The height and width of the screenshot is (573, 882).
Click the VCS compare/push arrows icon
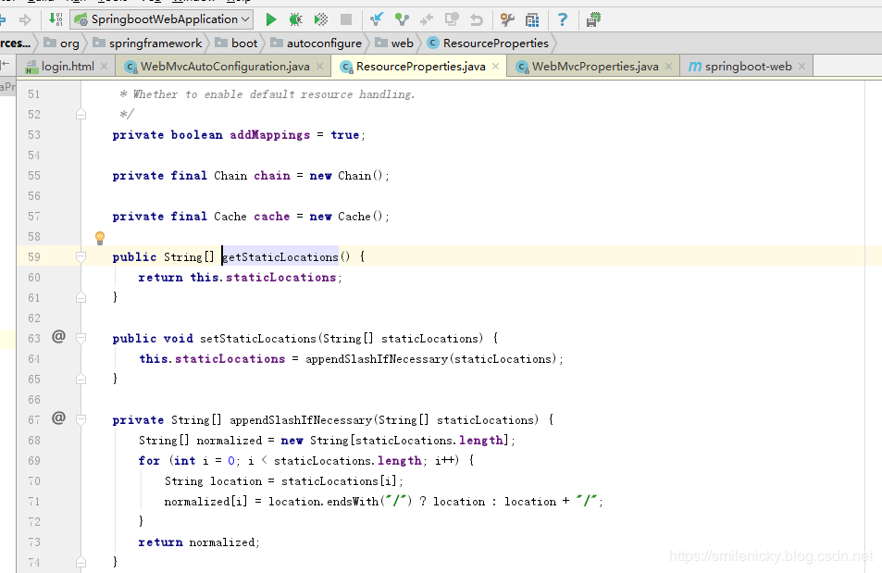coord(427,19)
